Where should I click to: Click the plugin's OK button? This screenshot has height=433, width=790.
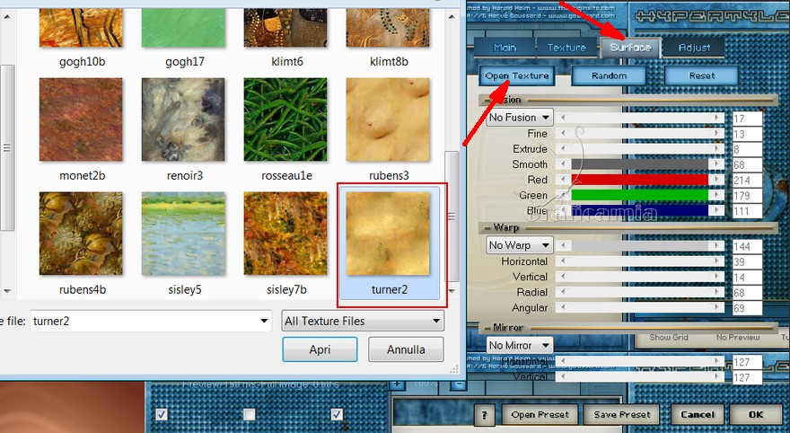click(755, 415)
